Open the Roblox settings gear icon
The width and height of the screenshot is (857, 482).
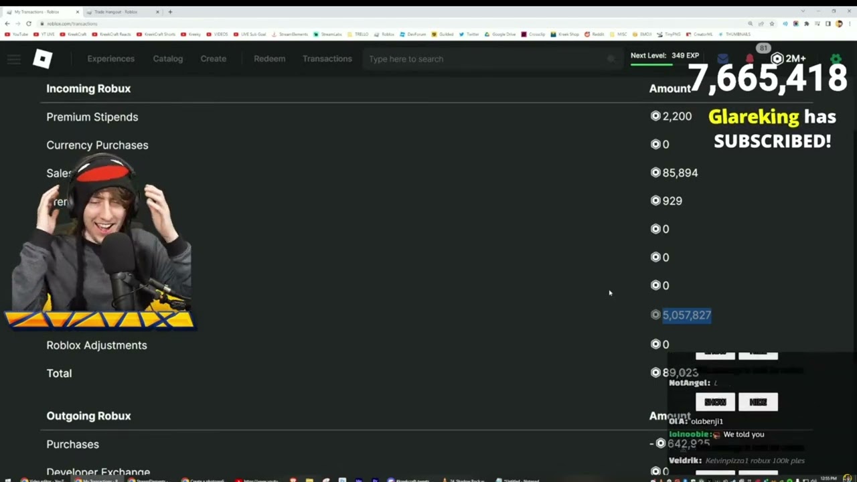[x=836, y=59]
